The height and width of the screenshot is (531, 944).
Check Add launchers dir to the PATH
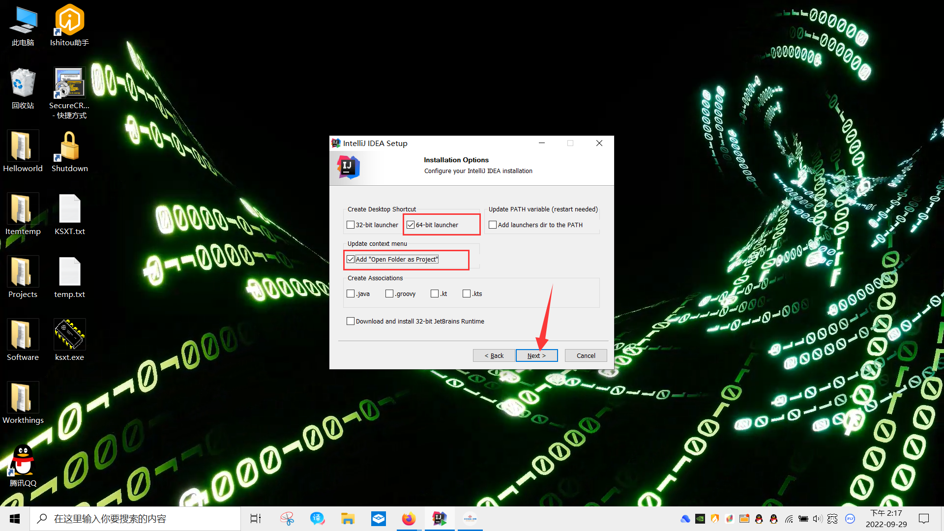493,225
